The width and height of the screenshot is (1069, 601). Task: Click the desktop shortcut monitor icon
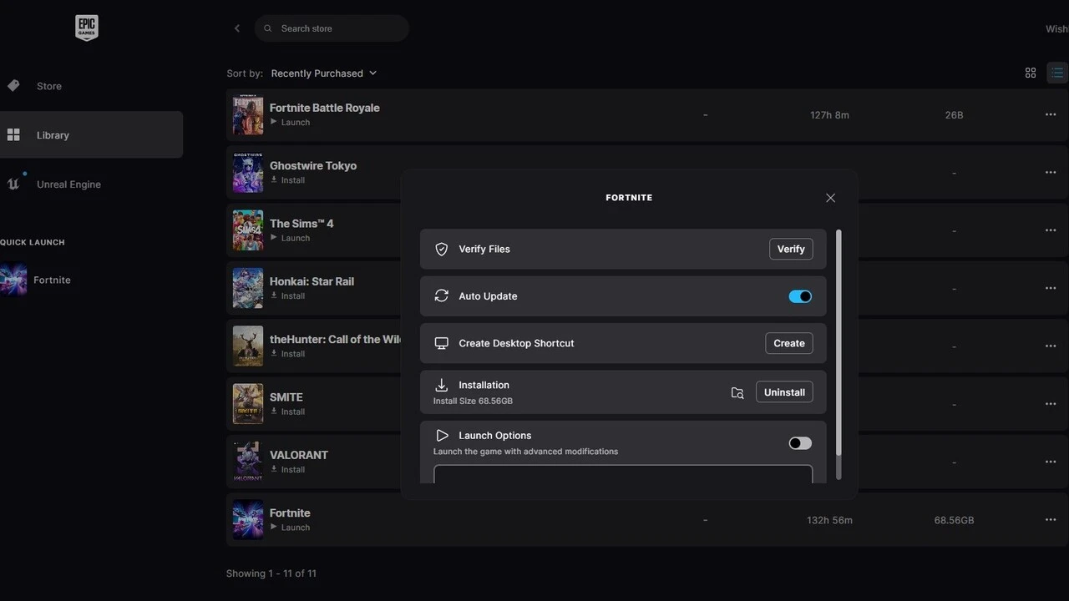442,343
